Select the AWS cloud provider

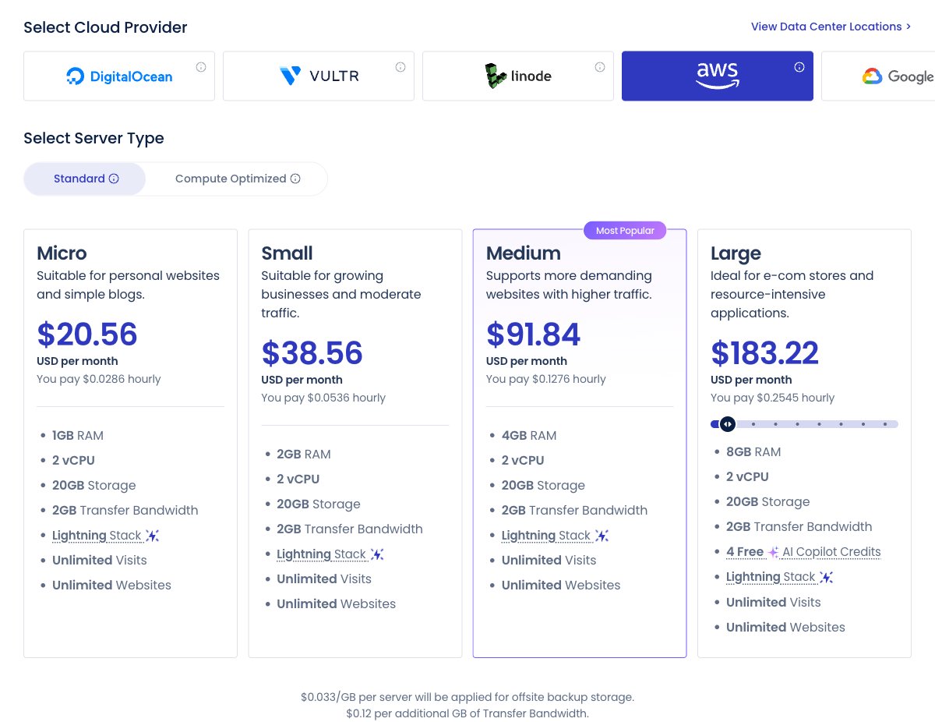pos(718,76)
